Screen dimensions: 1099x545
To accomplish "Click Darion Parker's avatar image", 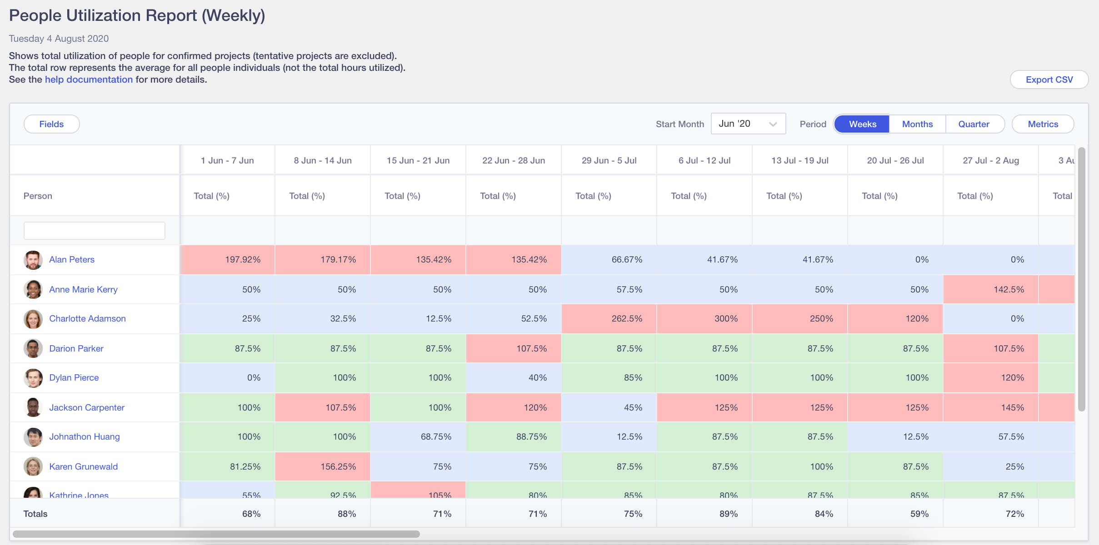I will click(x=33, y=348).
